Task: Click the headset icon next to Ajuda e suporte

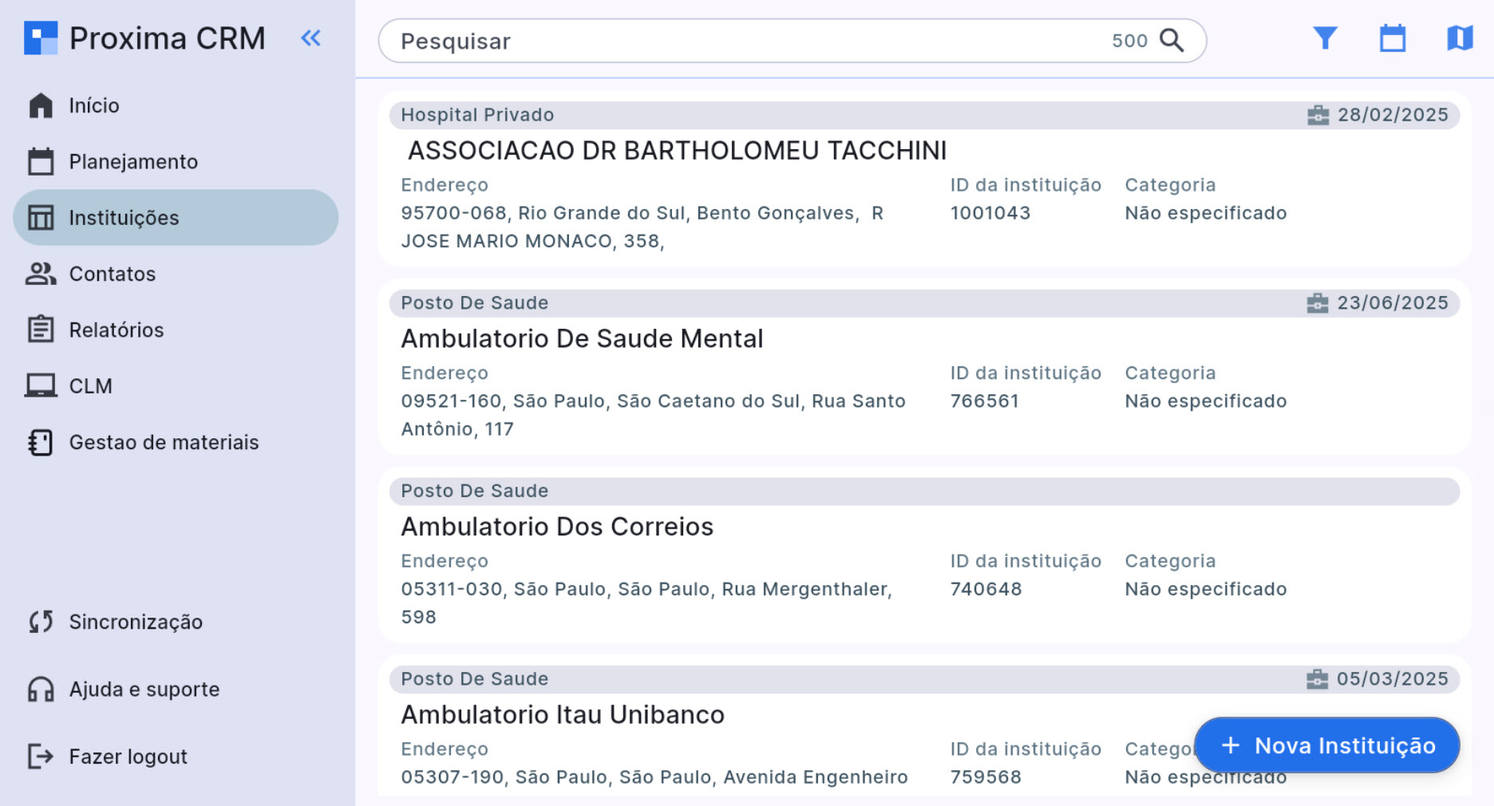Action: (41, 689)
